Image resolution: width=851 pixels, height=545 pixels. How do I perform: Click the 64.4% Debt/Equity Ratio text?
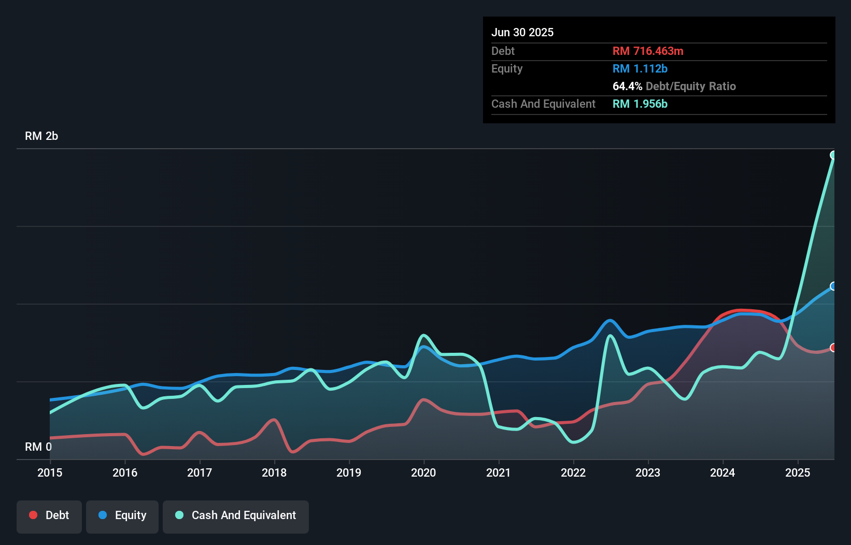pyautogui.click(x=674, y=86)
